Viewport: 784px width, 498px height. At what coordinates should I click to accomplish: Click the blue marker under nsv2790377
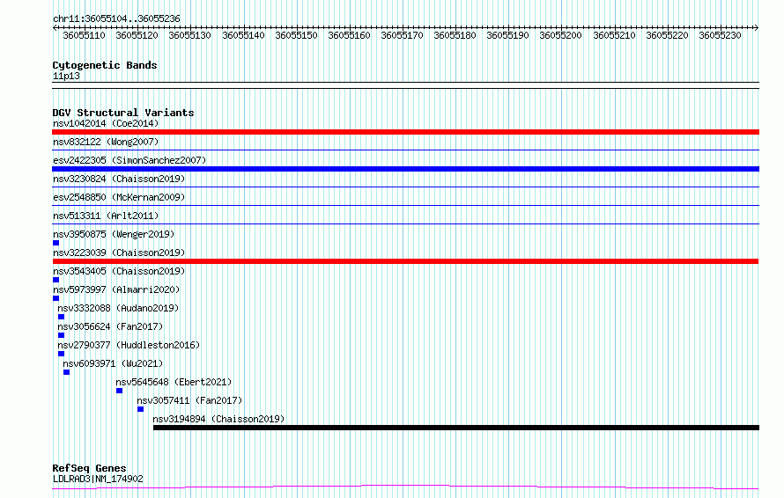coord(61,354)
